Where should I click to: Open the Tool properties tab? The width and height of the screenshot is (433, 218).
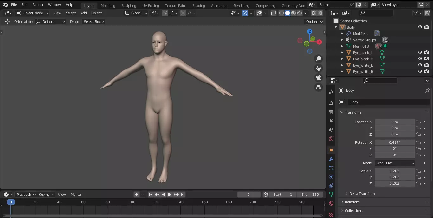331,91
